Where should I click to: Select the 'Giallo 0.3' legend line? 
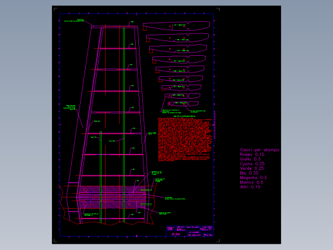pos(250,159)
